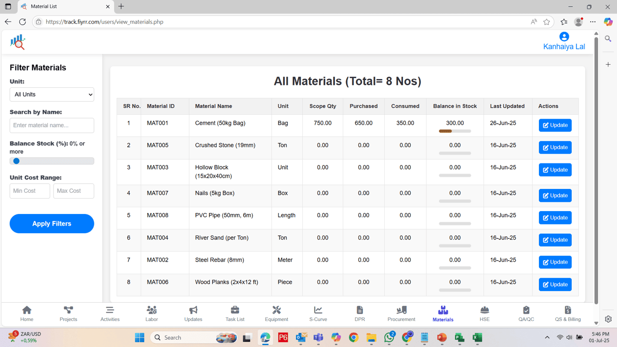Image resolution: width=617 pixels, height=347 pixels.
Task: Click the Enter material name search field
Action: tap(52, 125)
